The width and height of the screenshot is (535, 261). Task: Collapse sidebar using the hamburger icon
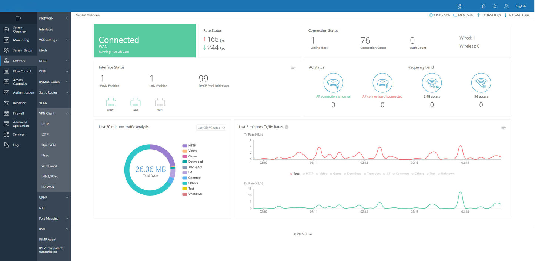pos(18,18)
